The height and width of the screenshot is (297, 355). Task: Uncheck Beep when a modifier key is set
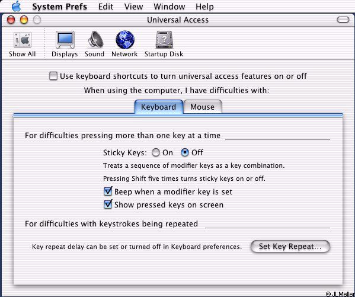108,191
